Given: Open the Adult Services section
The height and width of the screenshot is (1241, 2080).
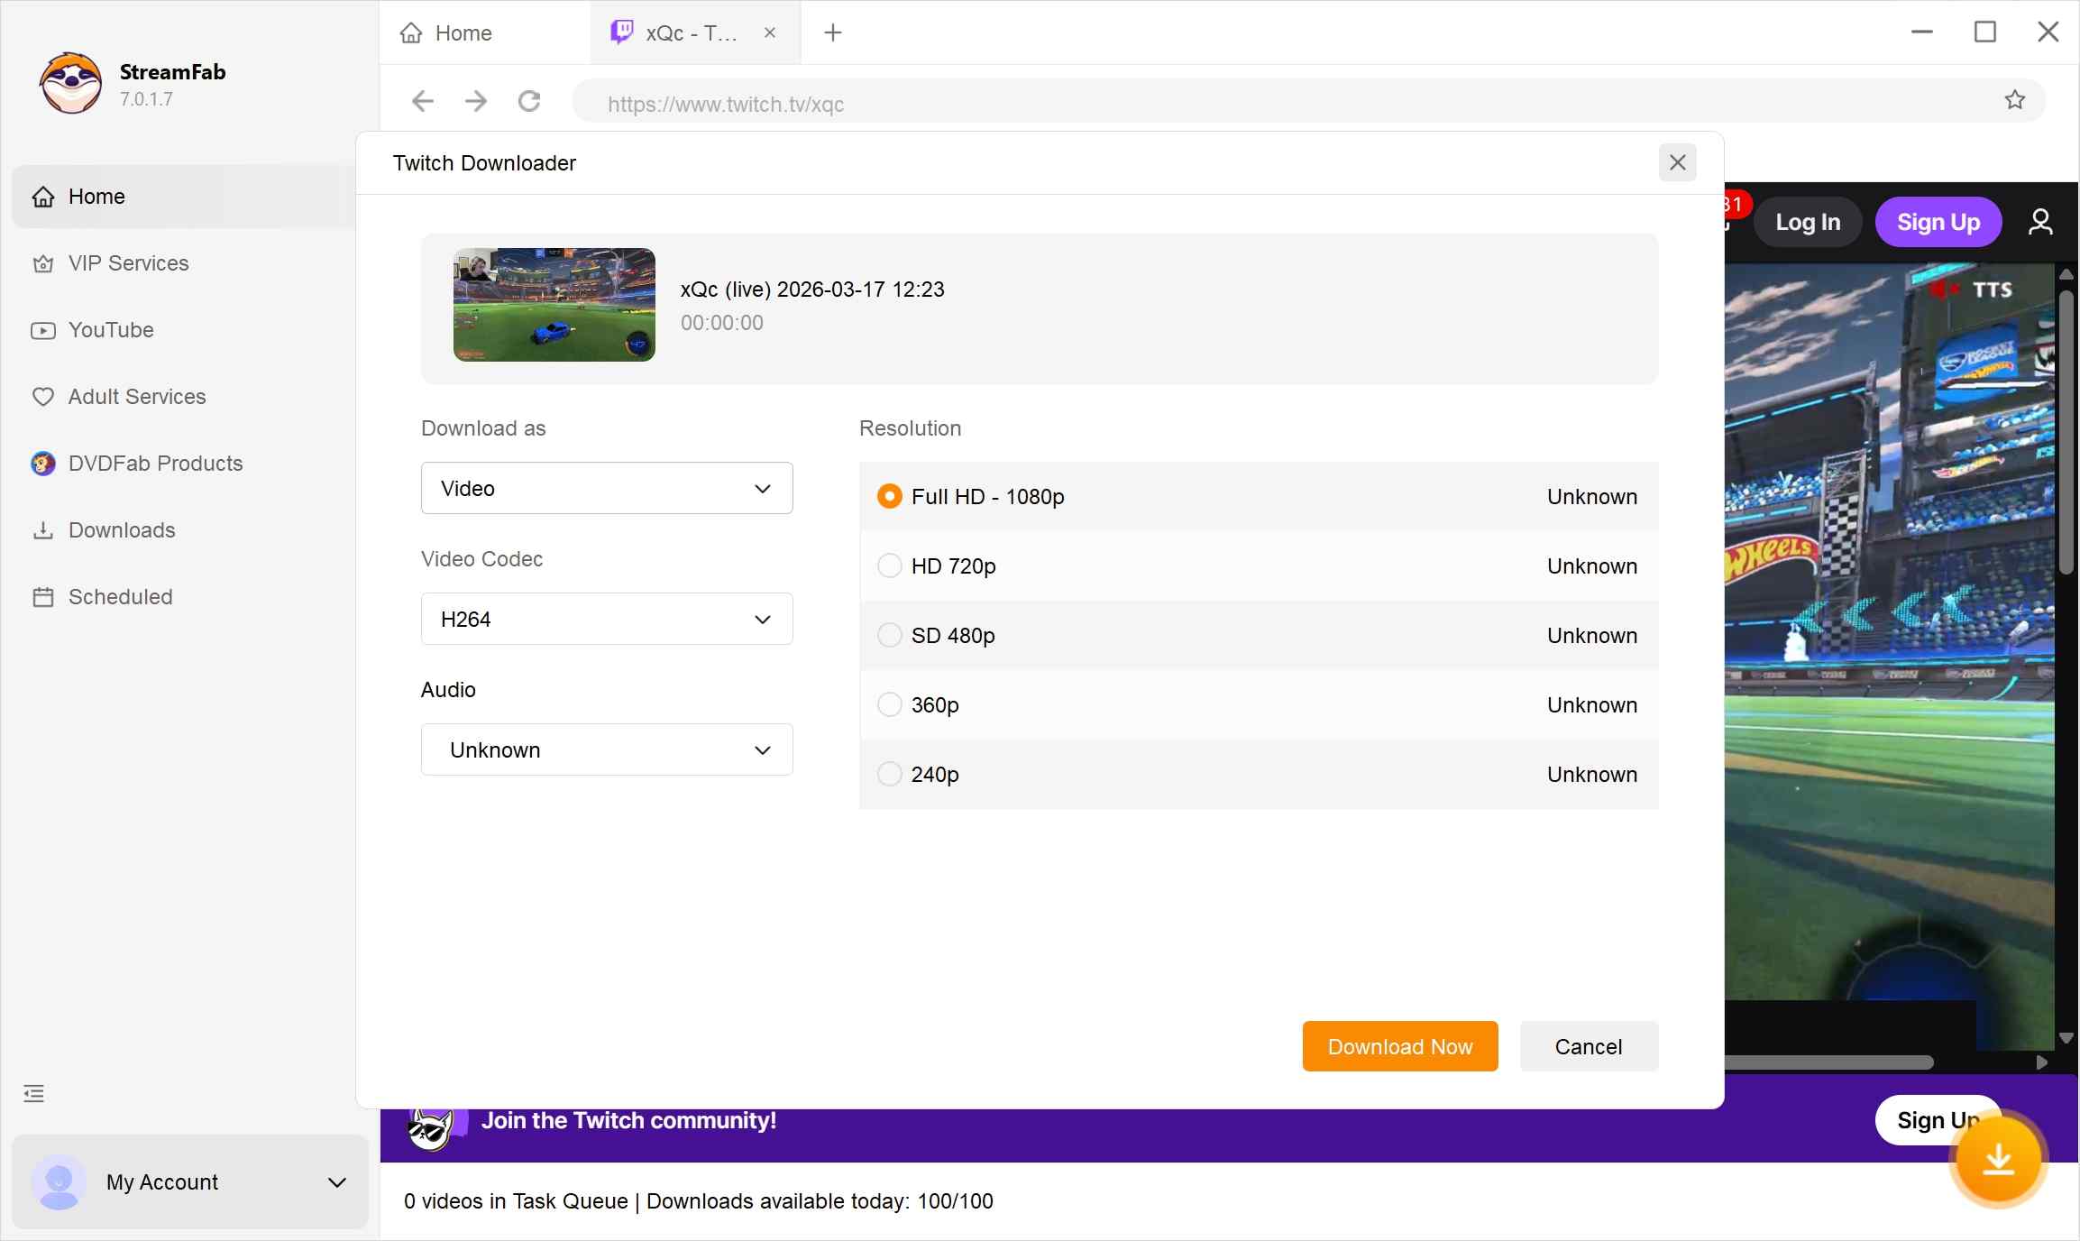Looking at the screenshot, I should click(x=135, y=397).
